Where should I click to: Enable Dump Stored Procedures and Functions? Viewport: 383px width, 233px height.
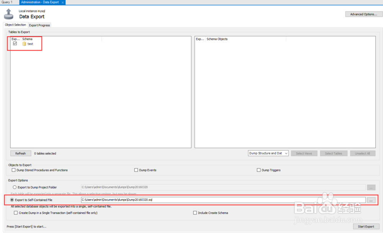pyautogui.click(x=14, y=170)
